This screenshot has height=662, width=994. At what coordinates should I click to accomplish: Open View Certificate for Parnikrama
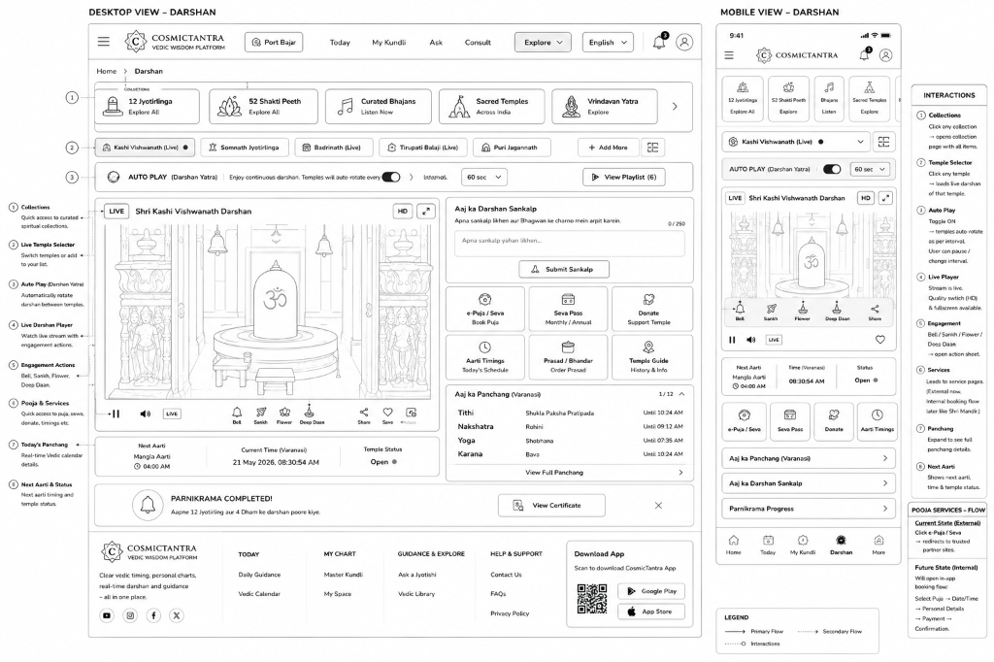tap(551, 506)
